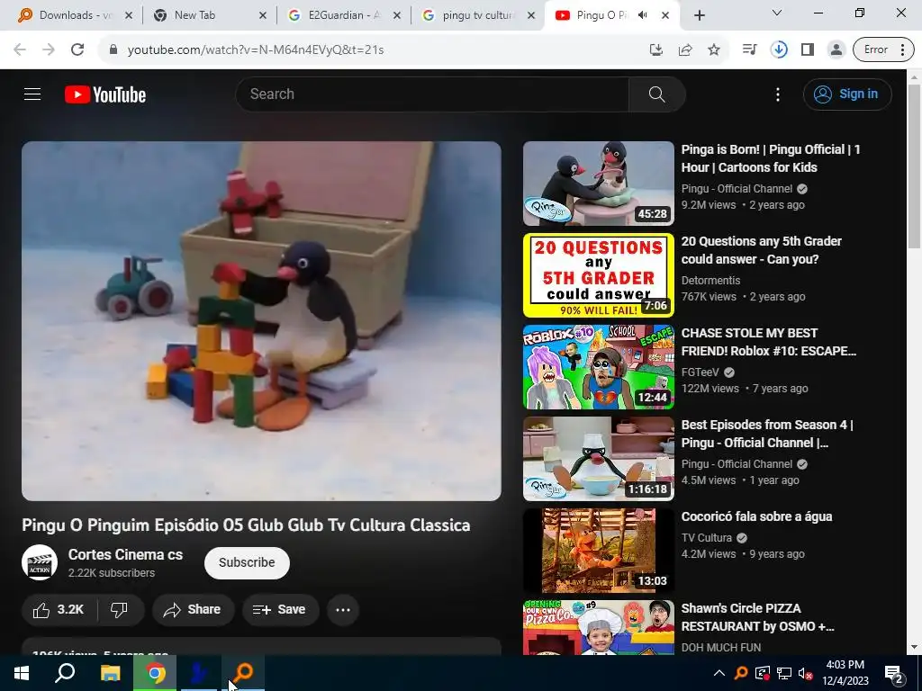Screen dimensions: 922x691
Task: Go back to the previous page
Action: [x=20, y=49]
